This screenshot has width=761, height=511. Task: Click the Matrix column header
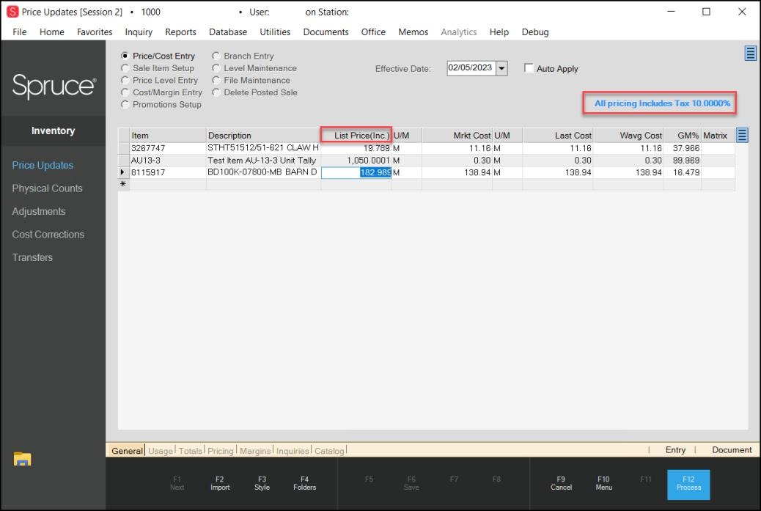click(718, 136)
